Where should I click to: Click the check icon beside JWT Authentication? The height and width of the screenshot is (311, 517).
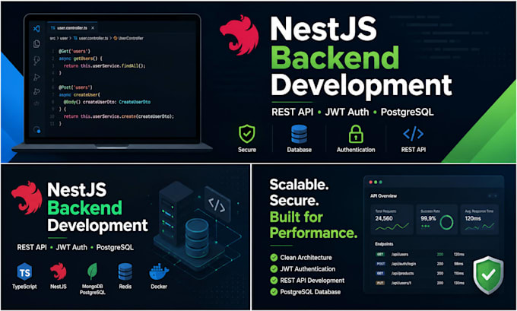click(274, 269)
